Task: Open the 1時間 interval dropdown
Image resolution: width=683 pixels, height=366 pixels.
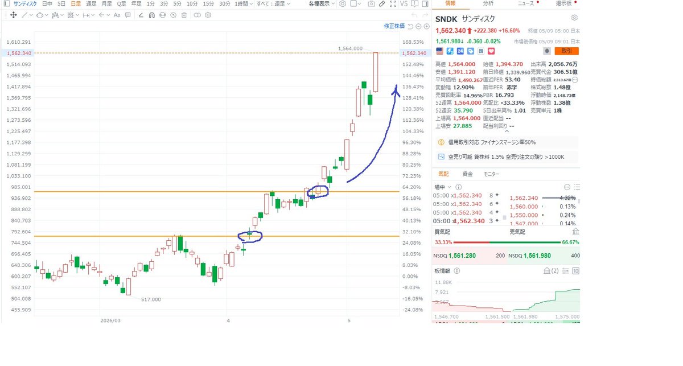Action: click(x=243, y=3)
